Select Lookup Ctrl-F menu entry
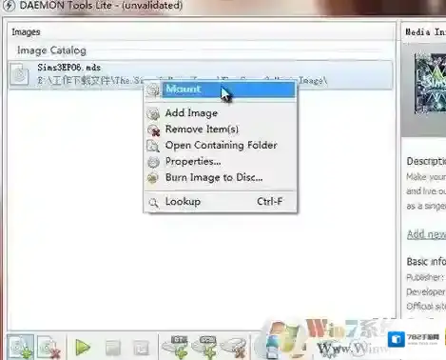This screenshot has height=360, width=446. pyautogui.click(x=221, y=202)
